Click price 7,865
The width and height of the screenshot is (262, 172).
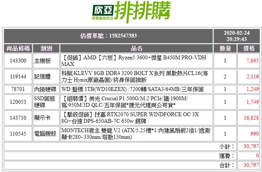click(x=253, y=61)
